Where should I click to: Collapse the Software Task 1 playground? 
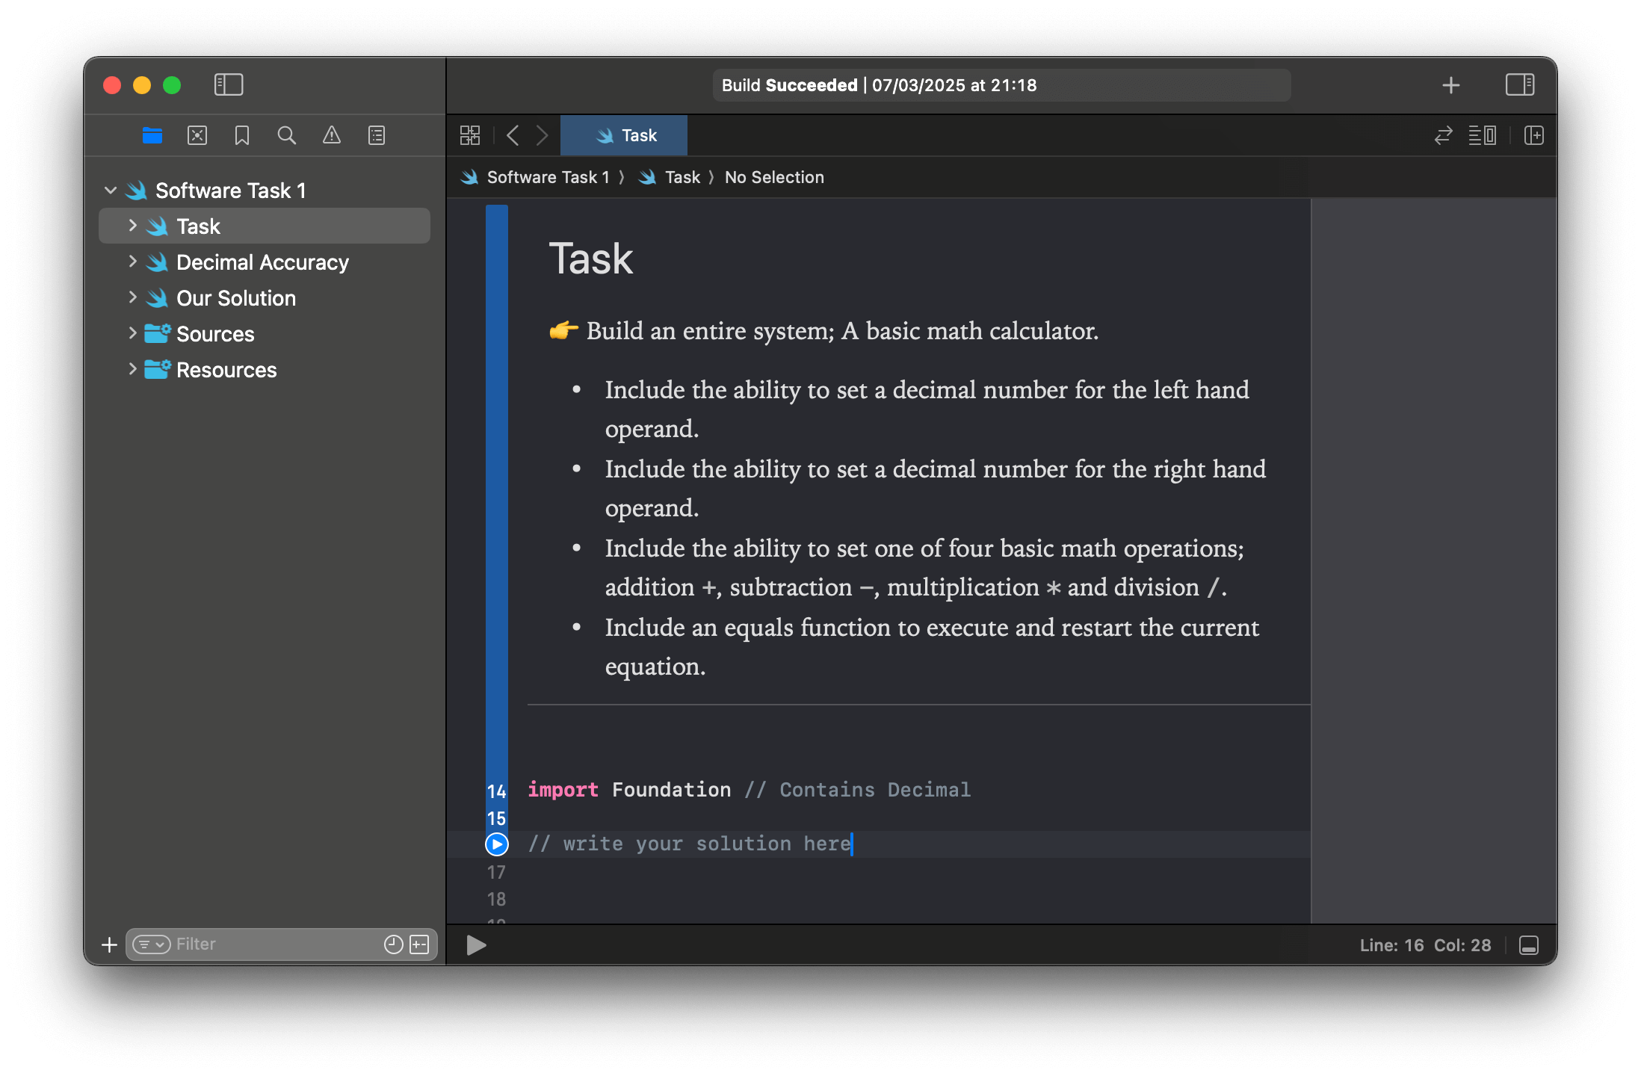111,190
